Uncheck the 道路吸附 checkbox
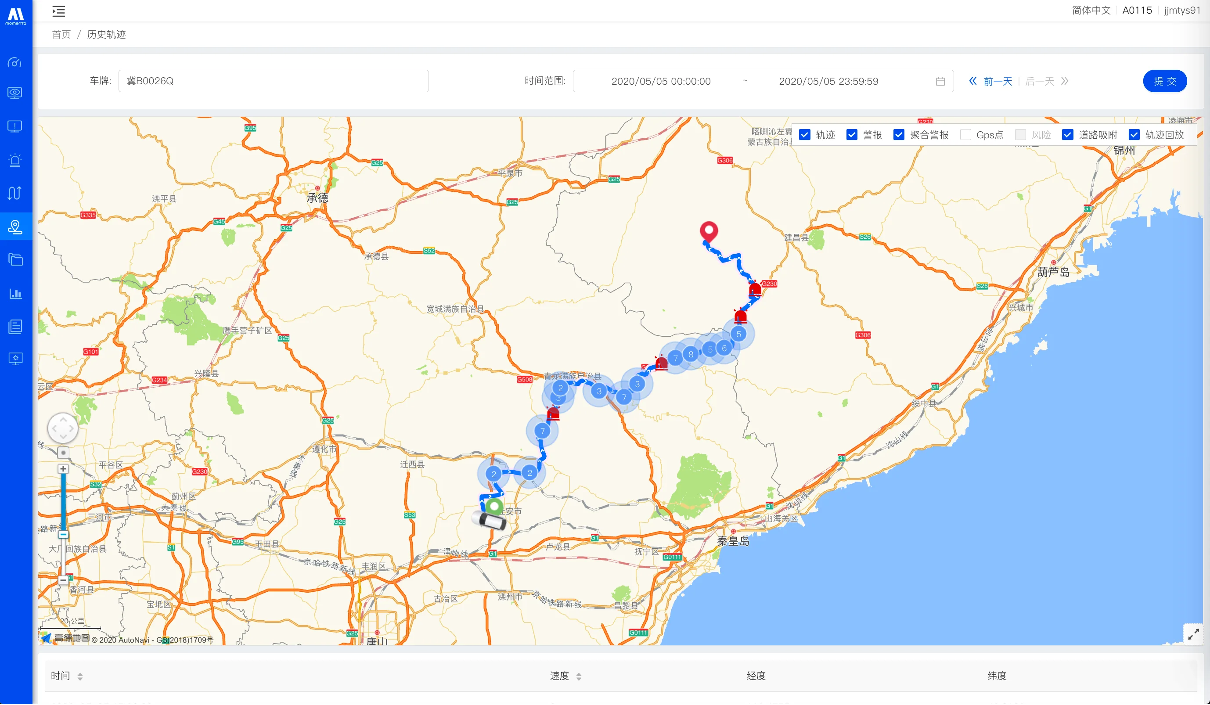 pos(1067,135)
